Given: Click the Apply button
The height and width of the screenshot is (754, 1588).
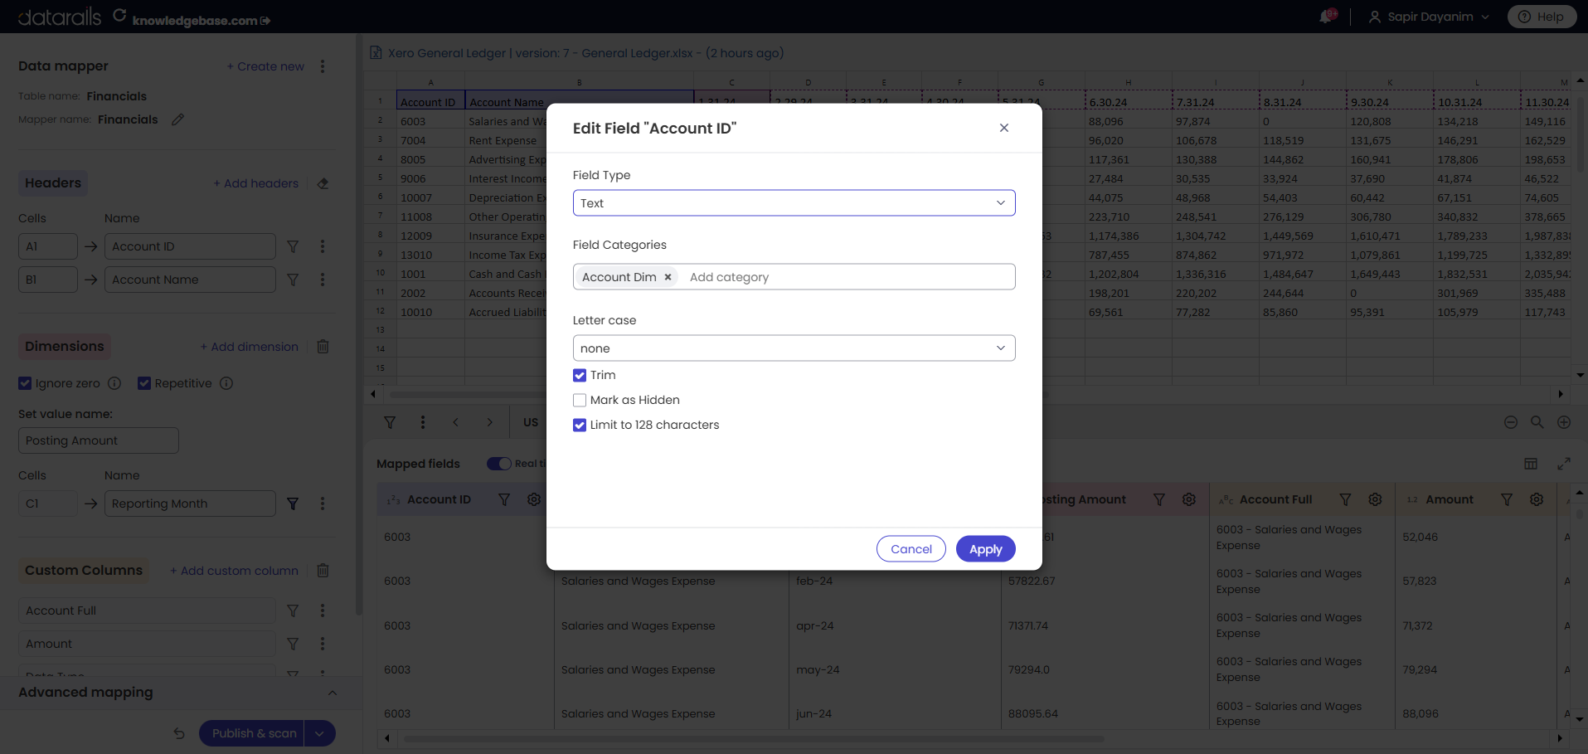Looking at the screenshot, I should [x=985, y=549].
